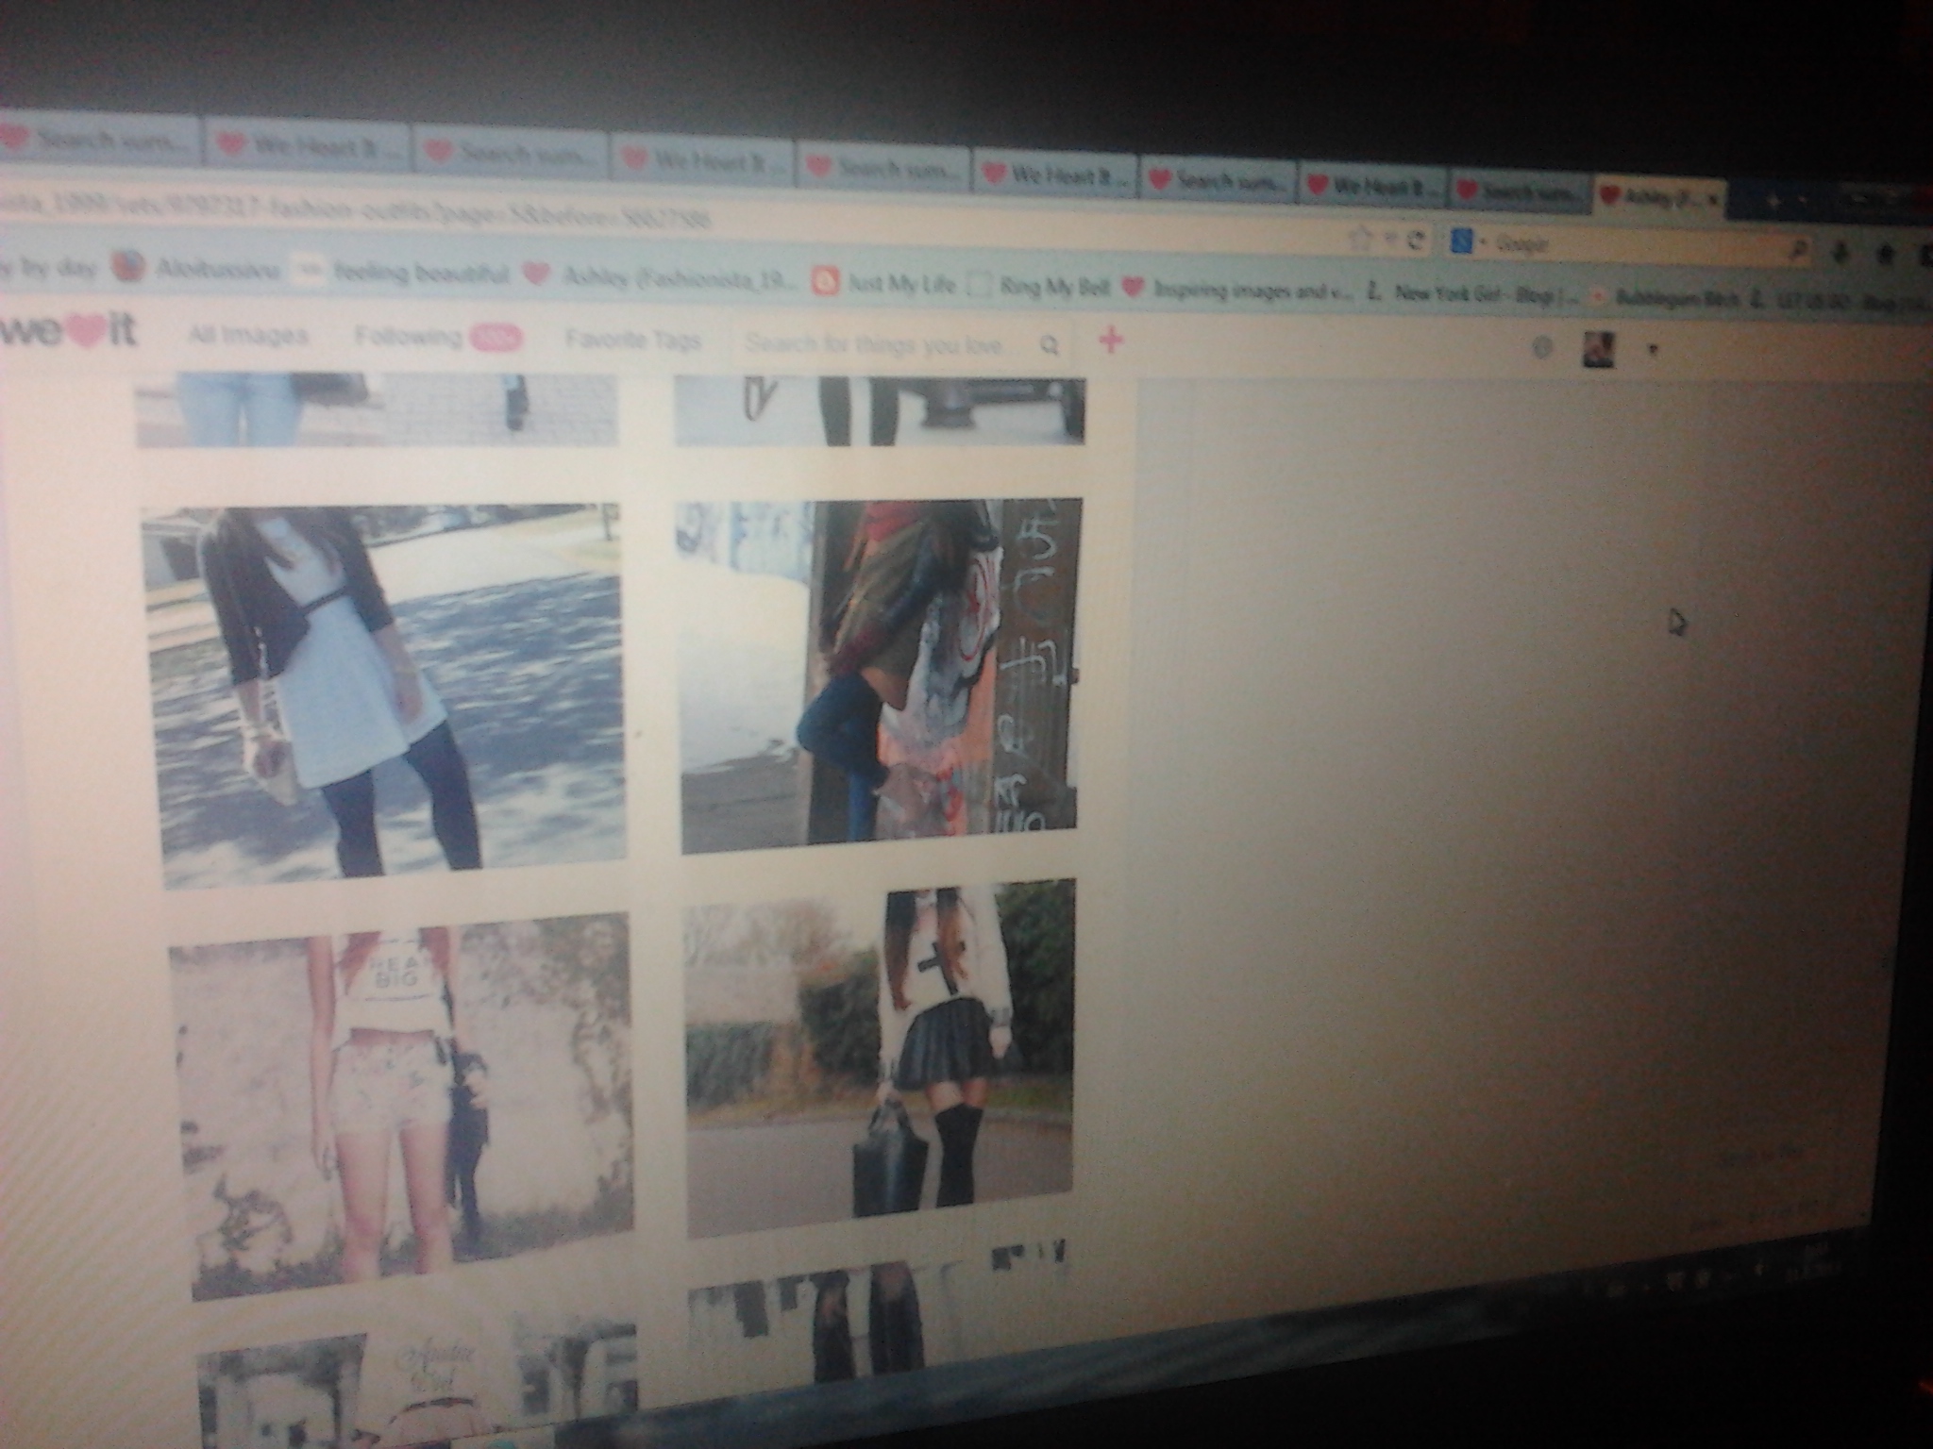Viewport: 1933px width, 1449px height.
Task: Open the Following feed
Action: (x=409, y=336)
